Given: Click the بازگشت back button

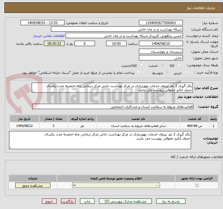Looking at the screenshot, I should point(68,201).
